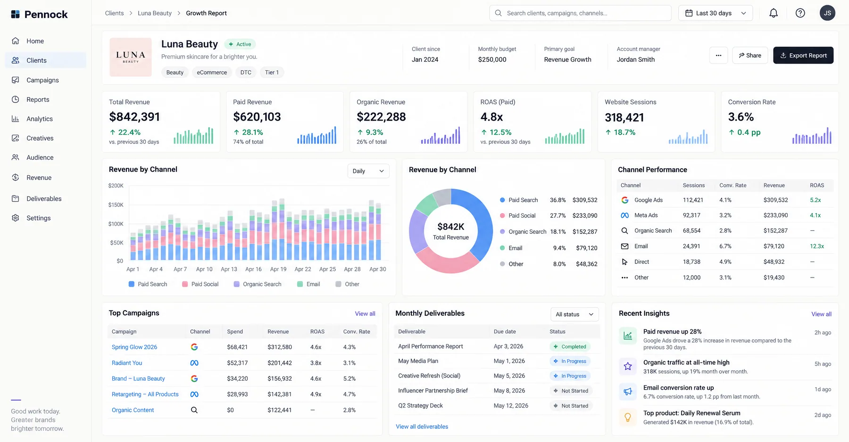Click the Luna Beauty logo thumbnail
This screenshot has width=849, height=442.
[x=131, y=57]
